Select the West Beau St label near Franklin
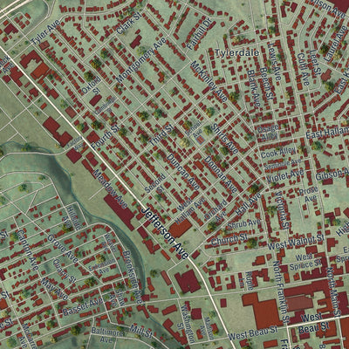 click(x=253, y=333)
